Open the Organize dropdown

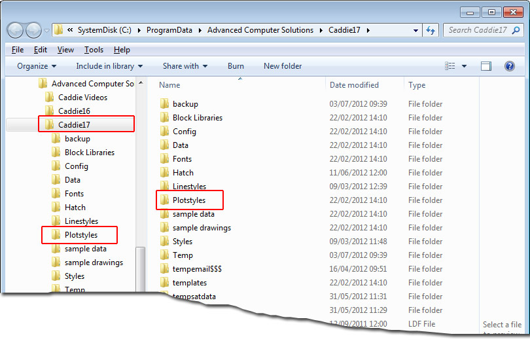pyautogui.click(x=37, y=66)
